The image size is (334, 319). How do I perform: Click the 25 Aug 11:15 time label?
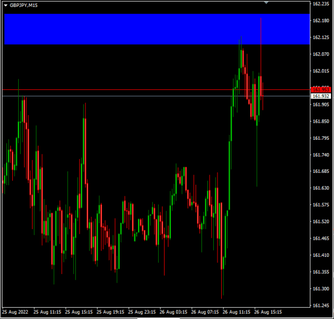click(47, 312)
